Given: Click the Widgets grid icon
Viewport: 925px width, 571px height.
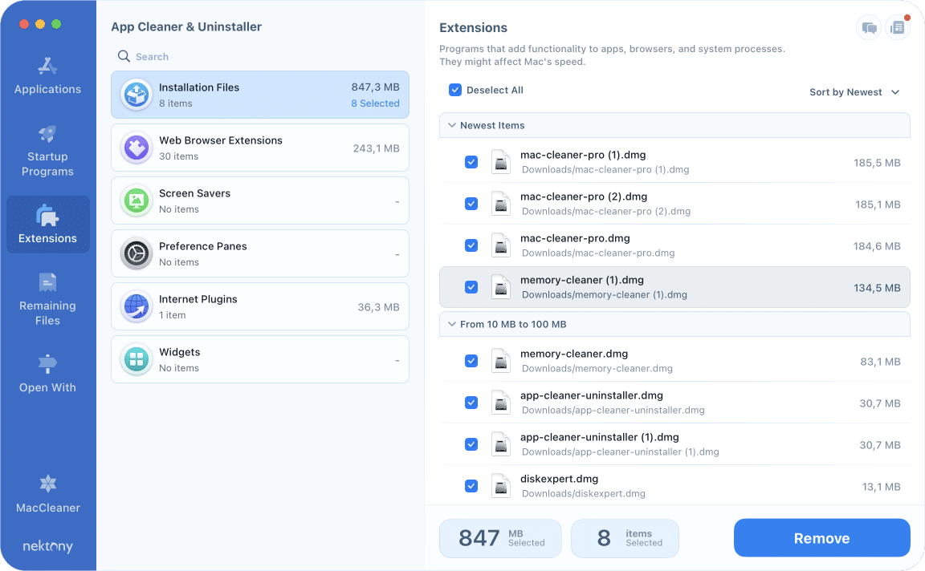Looking at the screenshot, I should tap(137, 359).
